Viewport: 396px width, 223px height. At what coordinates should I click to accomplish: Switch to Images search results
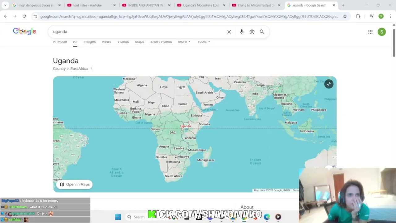[x=90, y=42]
